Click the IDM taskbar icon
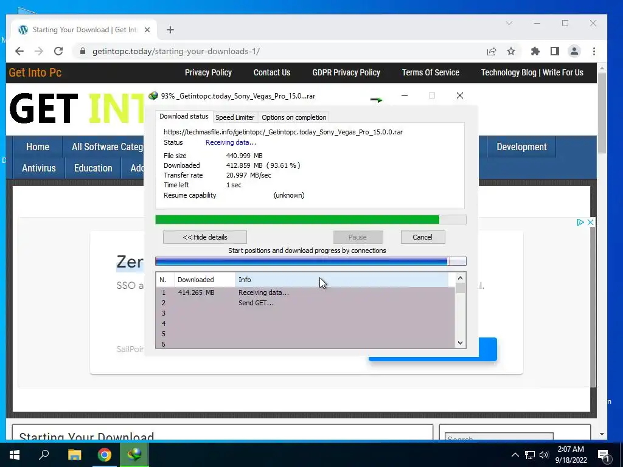The width and height of the screenshot is (623, 467). 134,455
